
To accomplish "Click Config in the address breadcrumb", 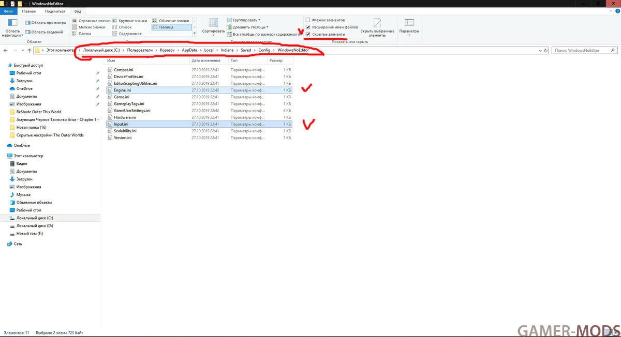I will [264, 50].
